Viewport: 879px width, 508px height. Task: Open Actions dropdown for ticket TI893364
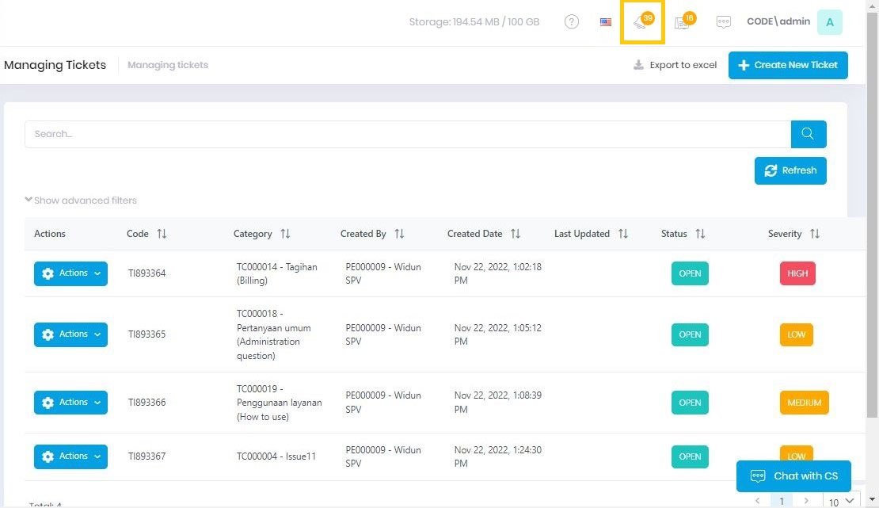(70, 273)
